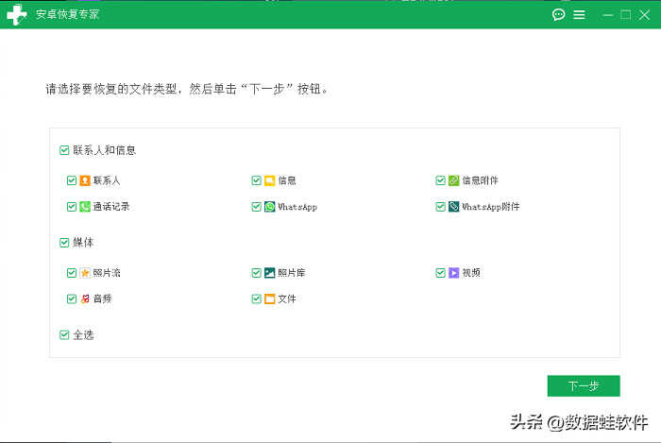Click the 照片库 photo library icon
The height and width of the screenshot is (443, 661).
coord(269,273)
